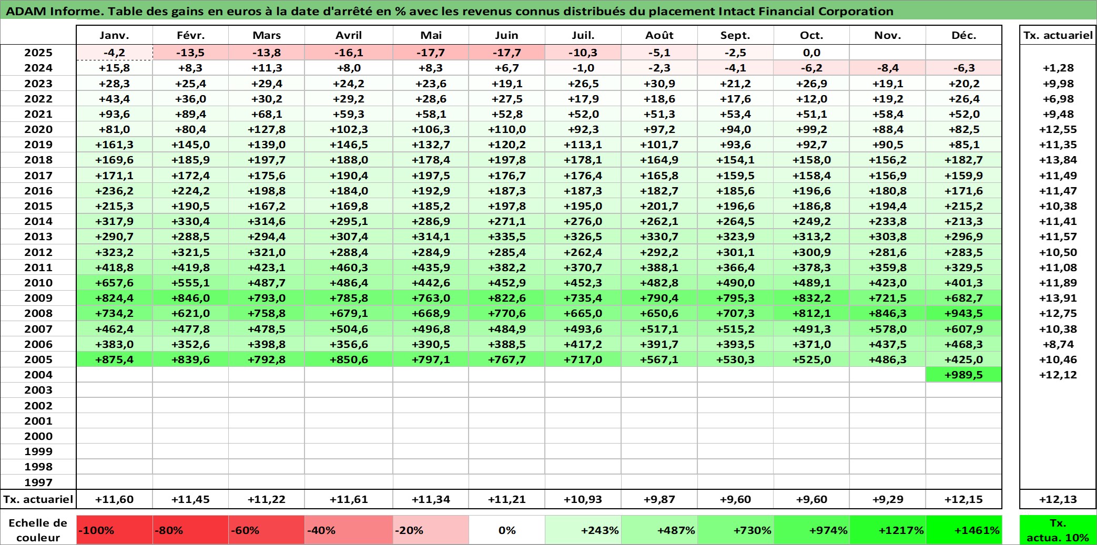Select the +1,28 actuarial rate for 2024

click(1058, 68)
